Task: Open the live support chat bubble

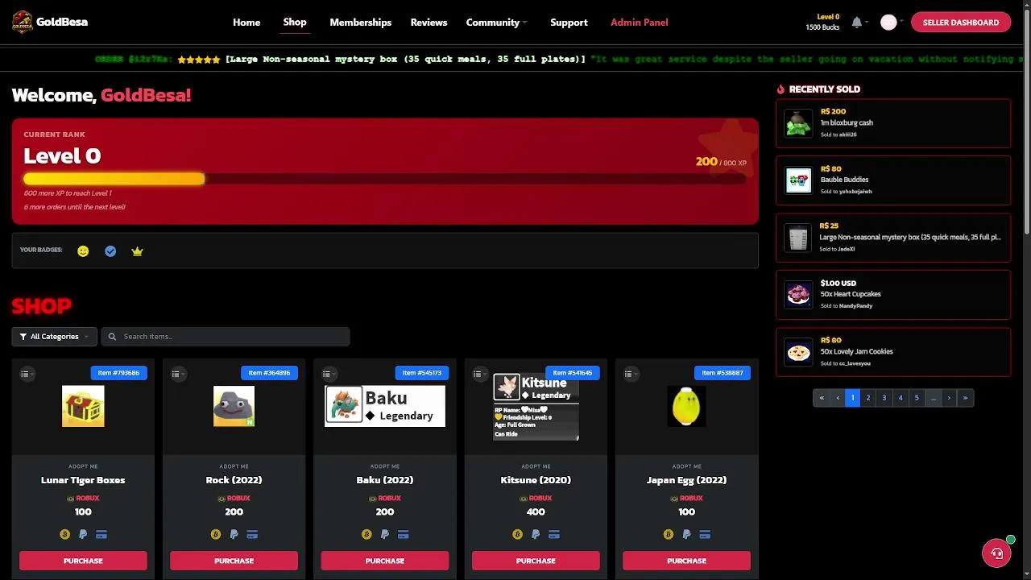Action: click(997, 553)
